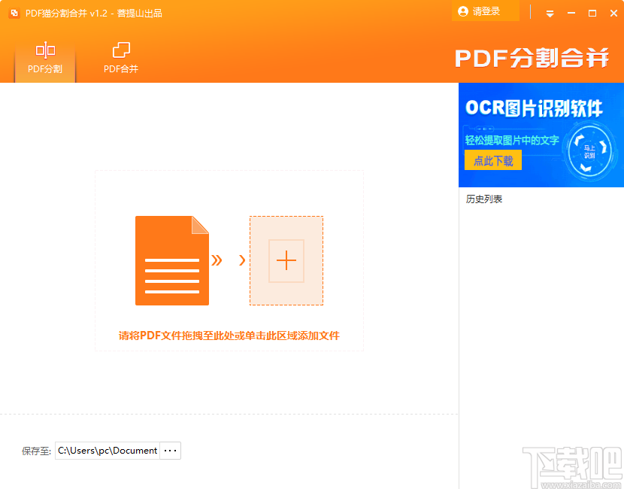
Task: Click 点此下载 to download OCR software
Action: click(492, 159)
